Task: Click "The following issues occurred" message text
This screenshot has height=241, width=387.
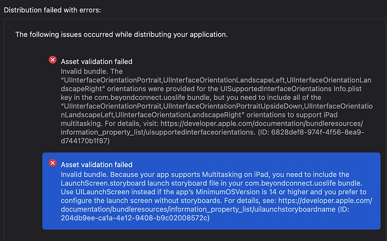Action: (x=121, y=35)
